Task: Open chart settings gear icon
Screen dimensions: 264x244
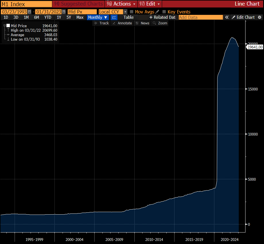Action: coord(260,17)
